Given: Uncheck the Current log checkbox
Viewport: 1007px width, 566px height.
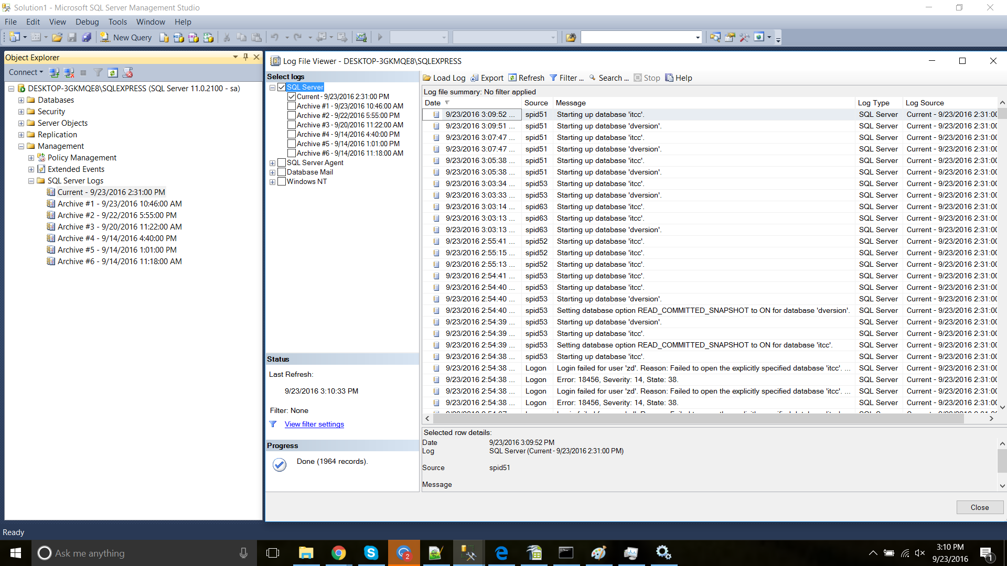Looking at the screenshot, I should pos(292,96).
